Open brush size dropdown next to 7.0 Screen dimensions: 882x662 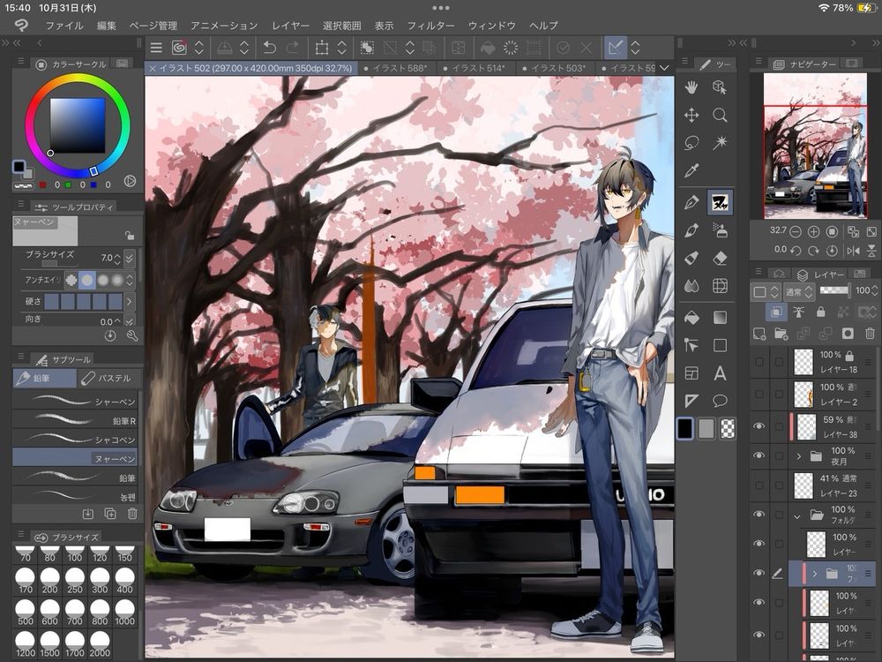point(130,258)
